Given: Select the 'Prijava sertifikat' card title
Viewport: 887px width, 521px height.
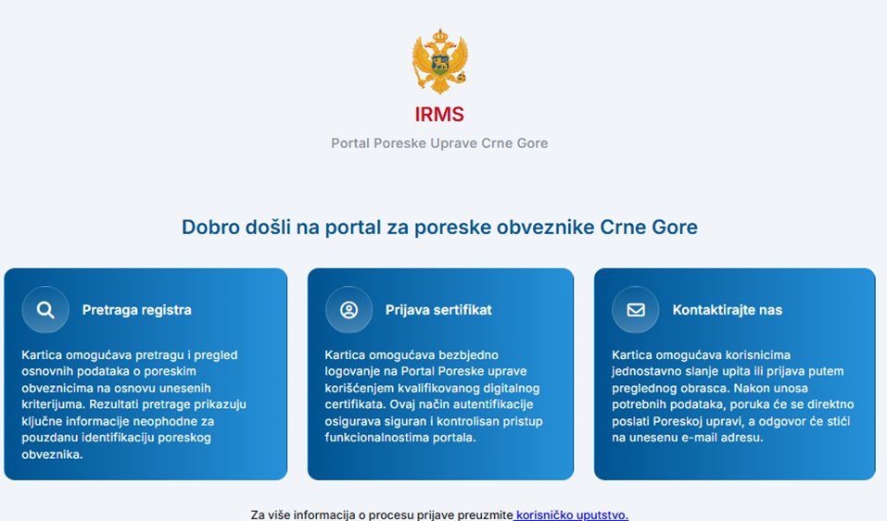Looking at the screenshot, I should point(438,310).
